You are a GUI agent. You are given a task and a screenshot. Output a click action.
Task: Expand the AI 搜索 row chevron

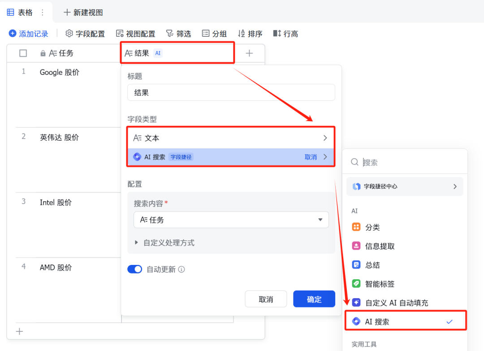(x=325, y=157)
